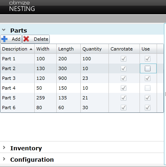Click the blue plus Add icon
166x167 pixels.
click(x=4, y=39)
